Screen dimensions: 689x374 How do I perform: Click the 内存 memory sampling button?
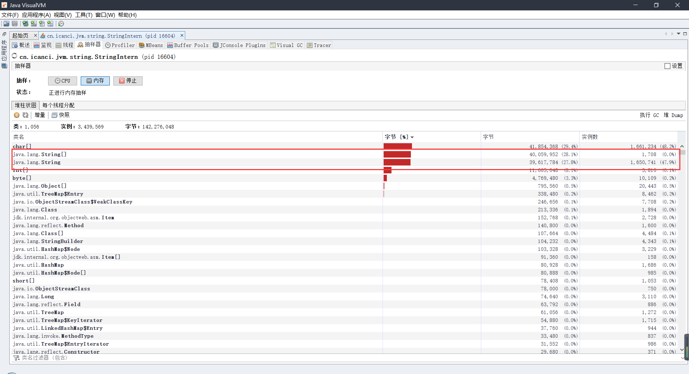point(95,81)
